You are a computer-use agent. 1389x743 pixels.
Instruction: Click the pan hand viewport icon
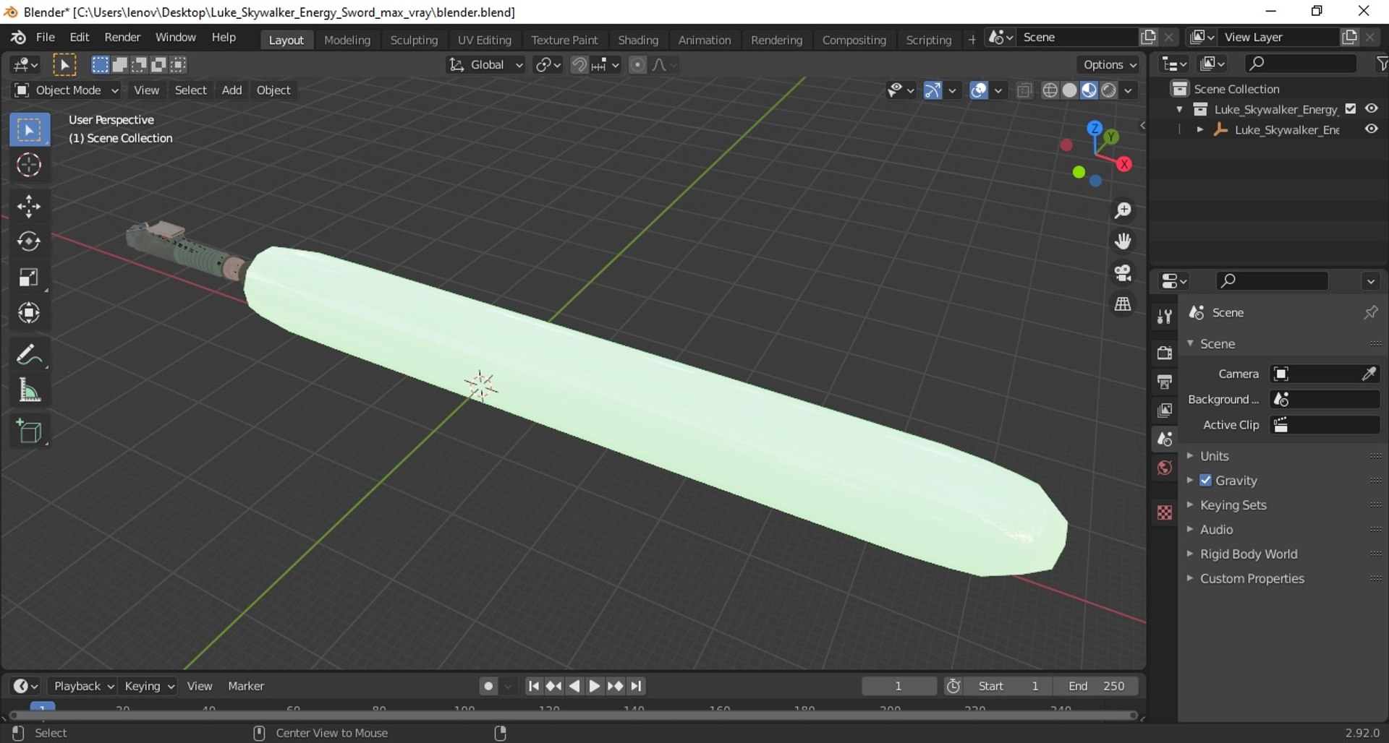tap(1123, 241)
